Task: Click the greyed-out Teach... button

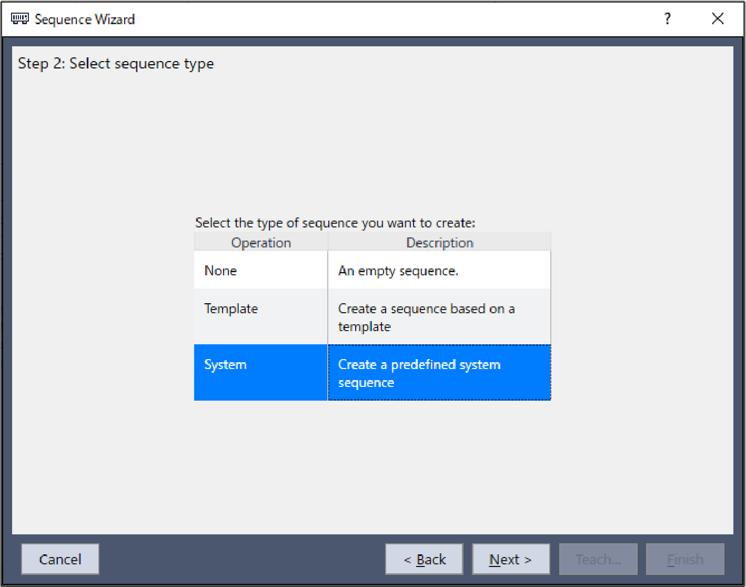Action: pyautogui.click(x=598, y=559)
